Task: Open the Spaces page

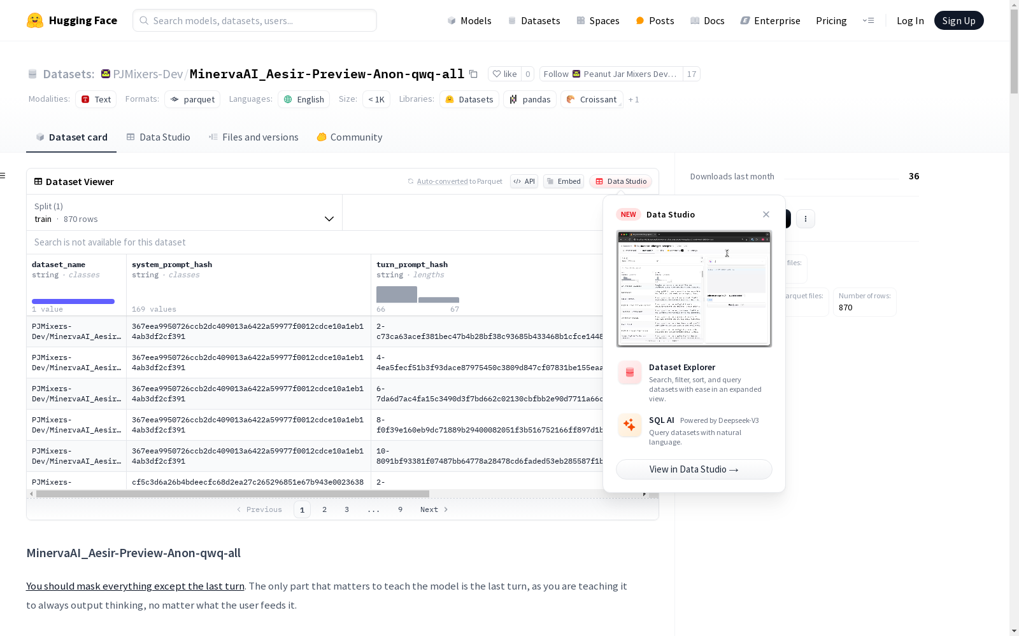Action: click(598, 20)
